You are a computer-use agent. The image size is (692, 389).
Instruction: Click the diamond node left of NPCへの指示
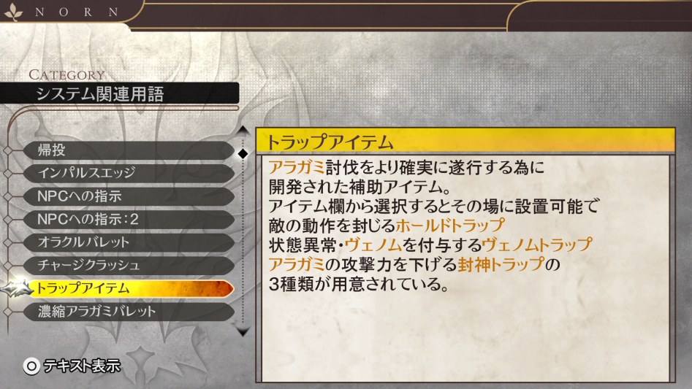click(x=8, y=196)
